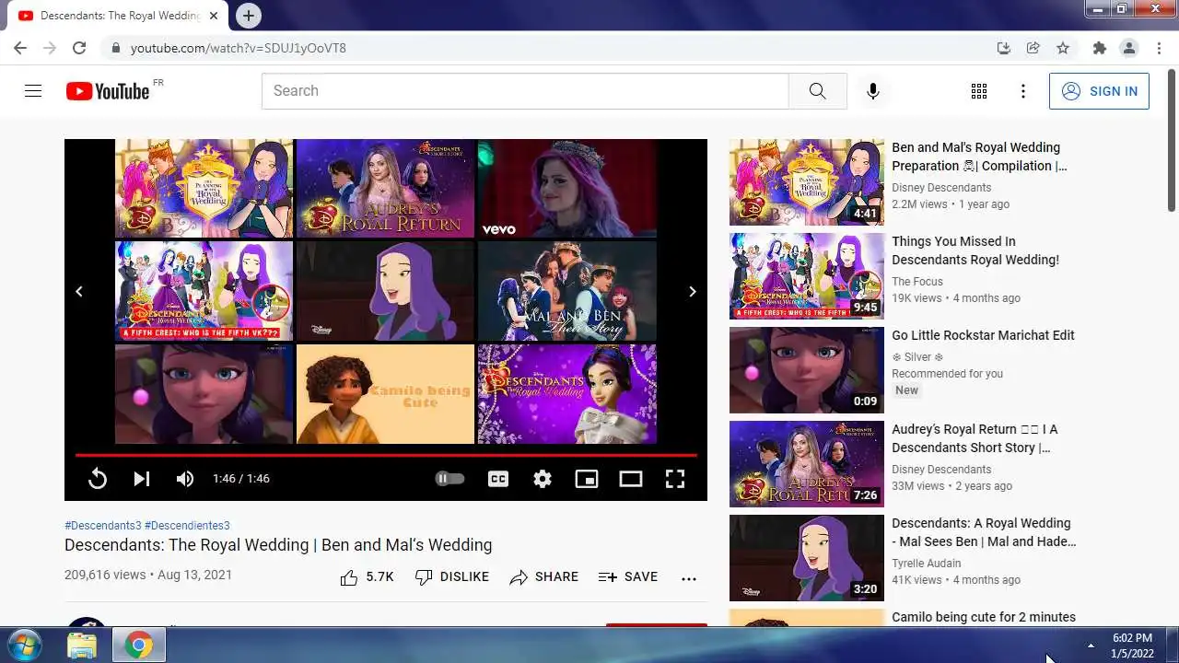Reload the page
This screenshot has height=663, width=1179.
[79, 48]
